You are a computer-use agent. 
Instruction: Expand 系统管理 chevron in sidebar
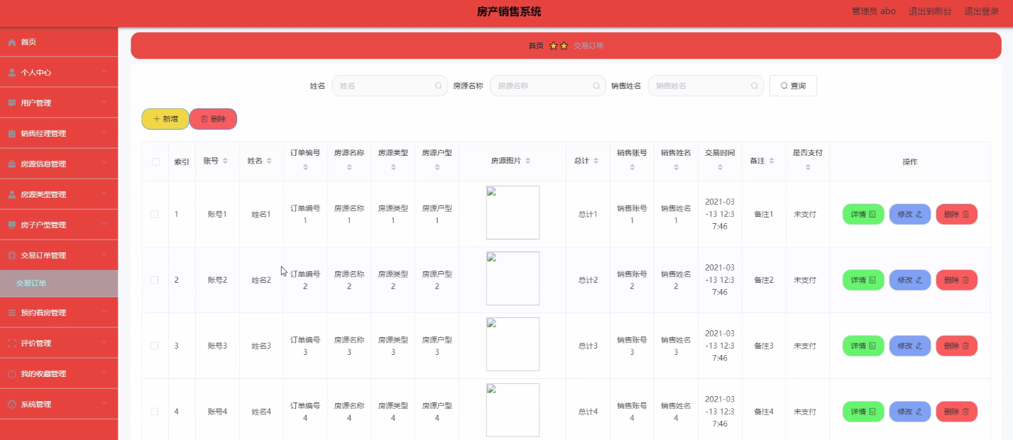tap(104, 404)
